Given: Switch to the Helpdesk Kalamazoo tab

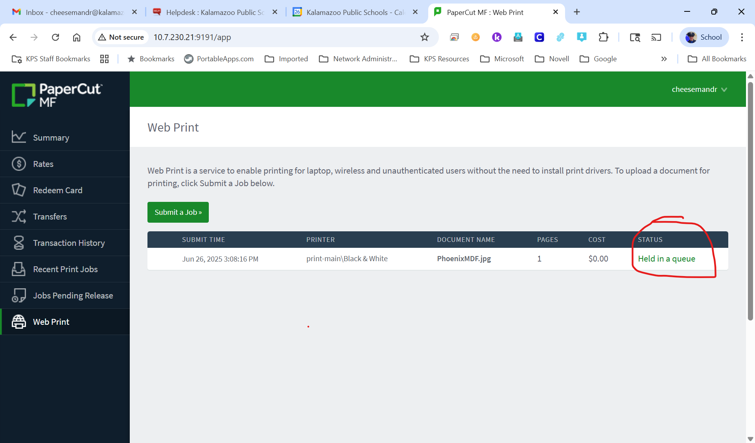Looking at the screenshot, I should tap(215, 12).
